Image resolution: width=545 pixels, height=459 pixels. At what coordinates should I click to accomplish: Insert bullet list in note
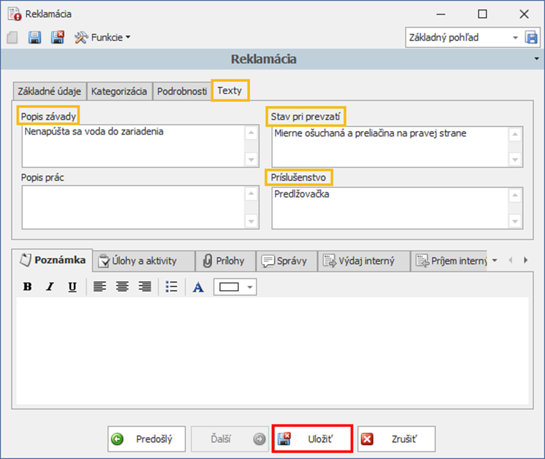click(x=171, y=287)
